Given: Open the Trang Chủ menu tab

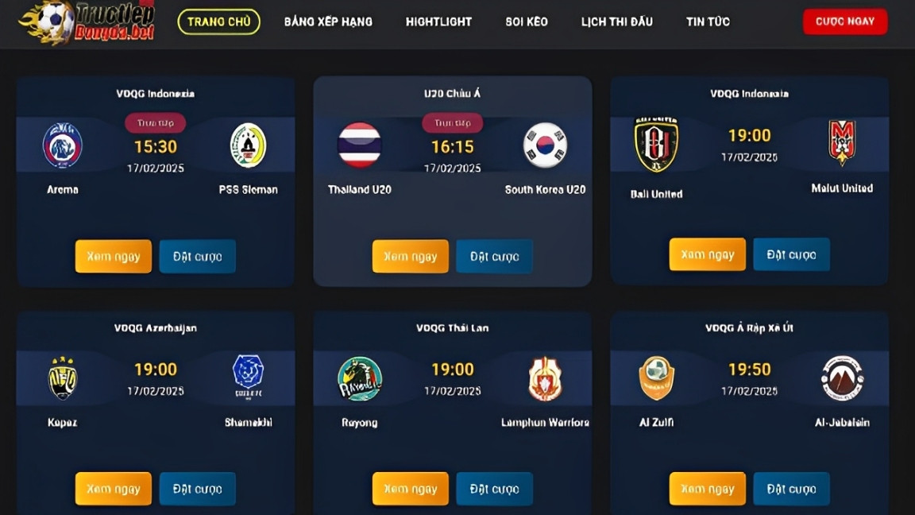Looking at the screenshot, I should 219,21.
